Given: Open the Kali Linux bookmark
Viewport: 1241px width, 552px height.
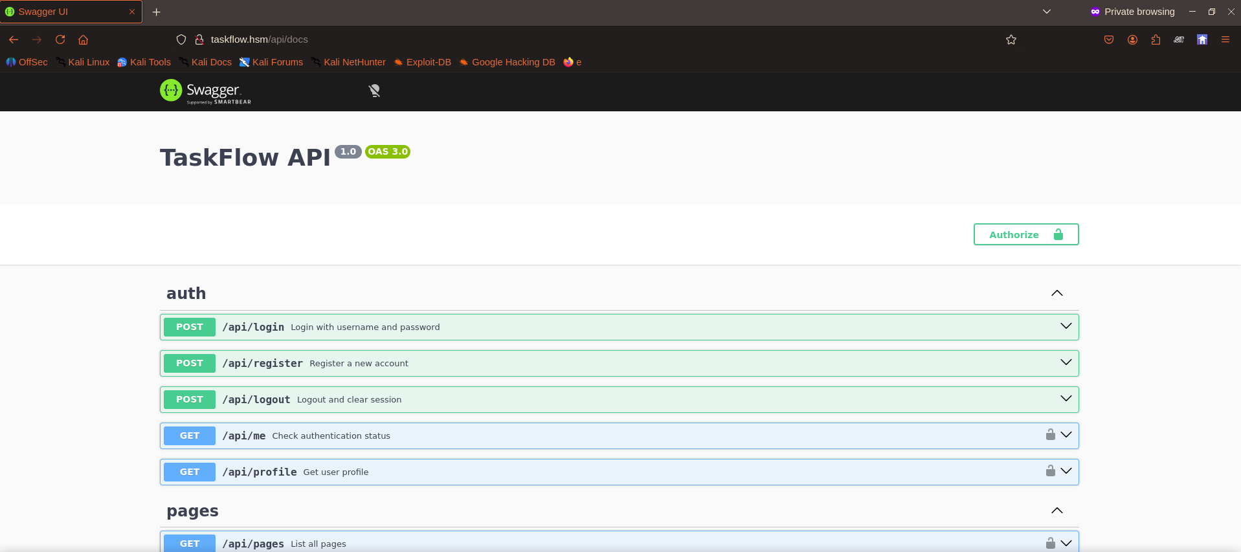Looking at the screenshot, I should [83, 62].
